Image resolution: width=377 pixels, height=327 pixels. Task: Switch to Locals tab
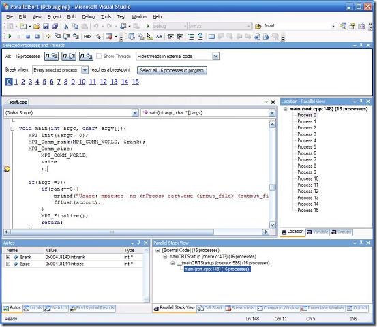pos(33,308)
